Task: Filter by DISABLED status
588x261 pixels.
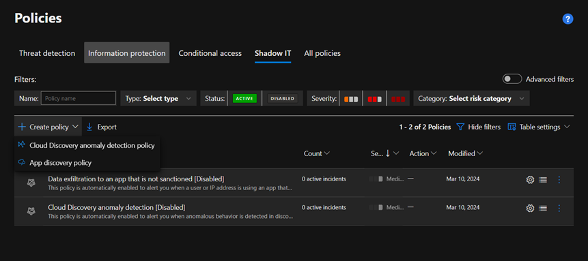Action: (282, 99)
